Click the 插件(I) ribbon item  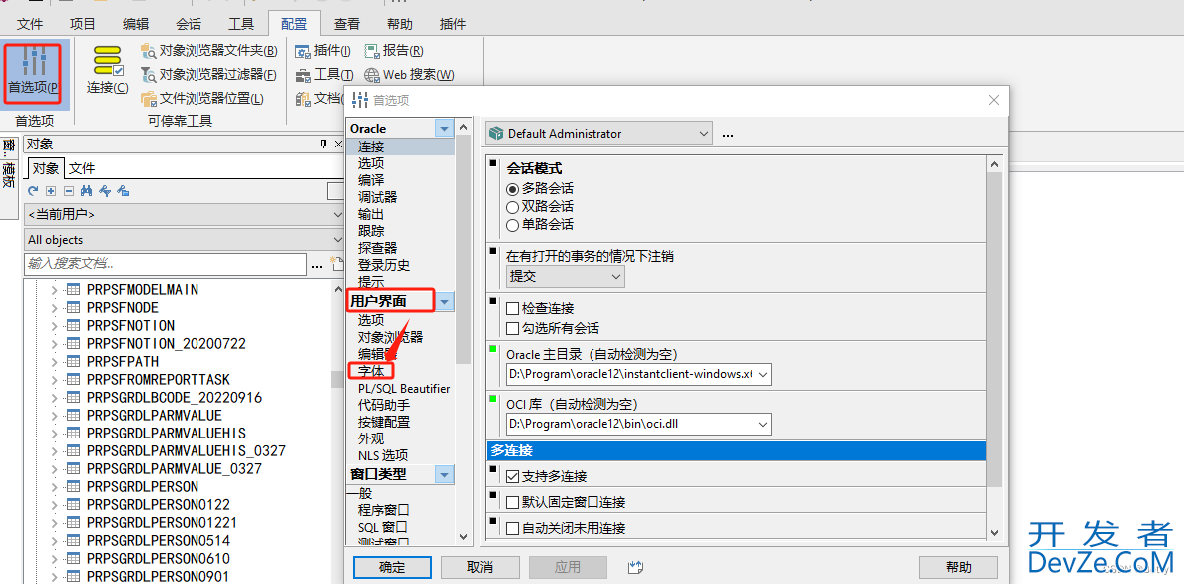click(x=323, y=51)
